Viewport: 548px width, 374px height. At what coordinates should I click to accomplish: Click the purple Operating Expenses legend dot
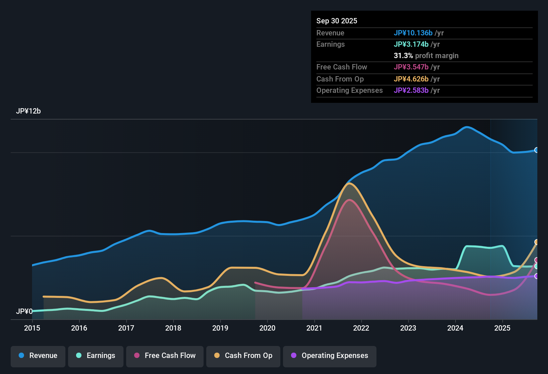coord(294,355)
